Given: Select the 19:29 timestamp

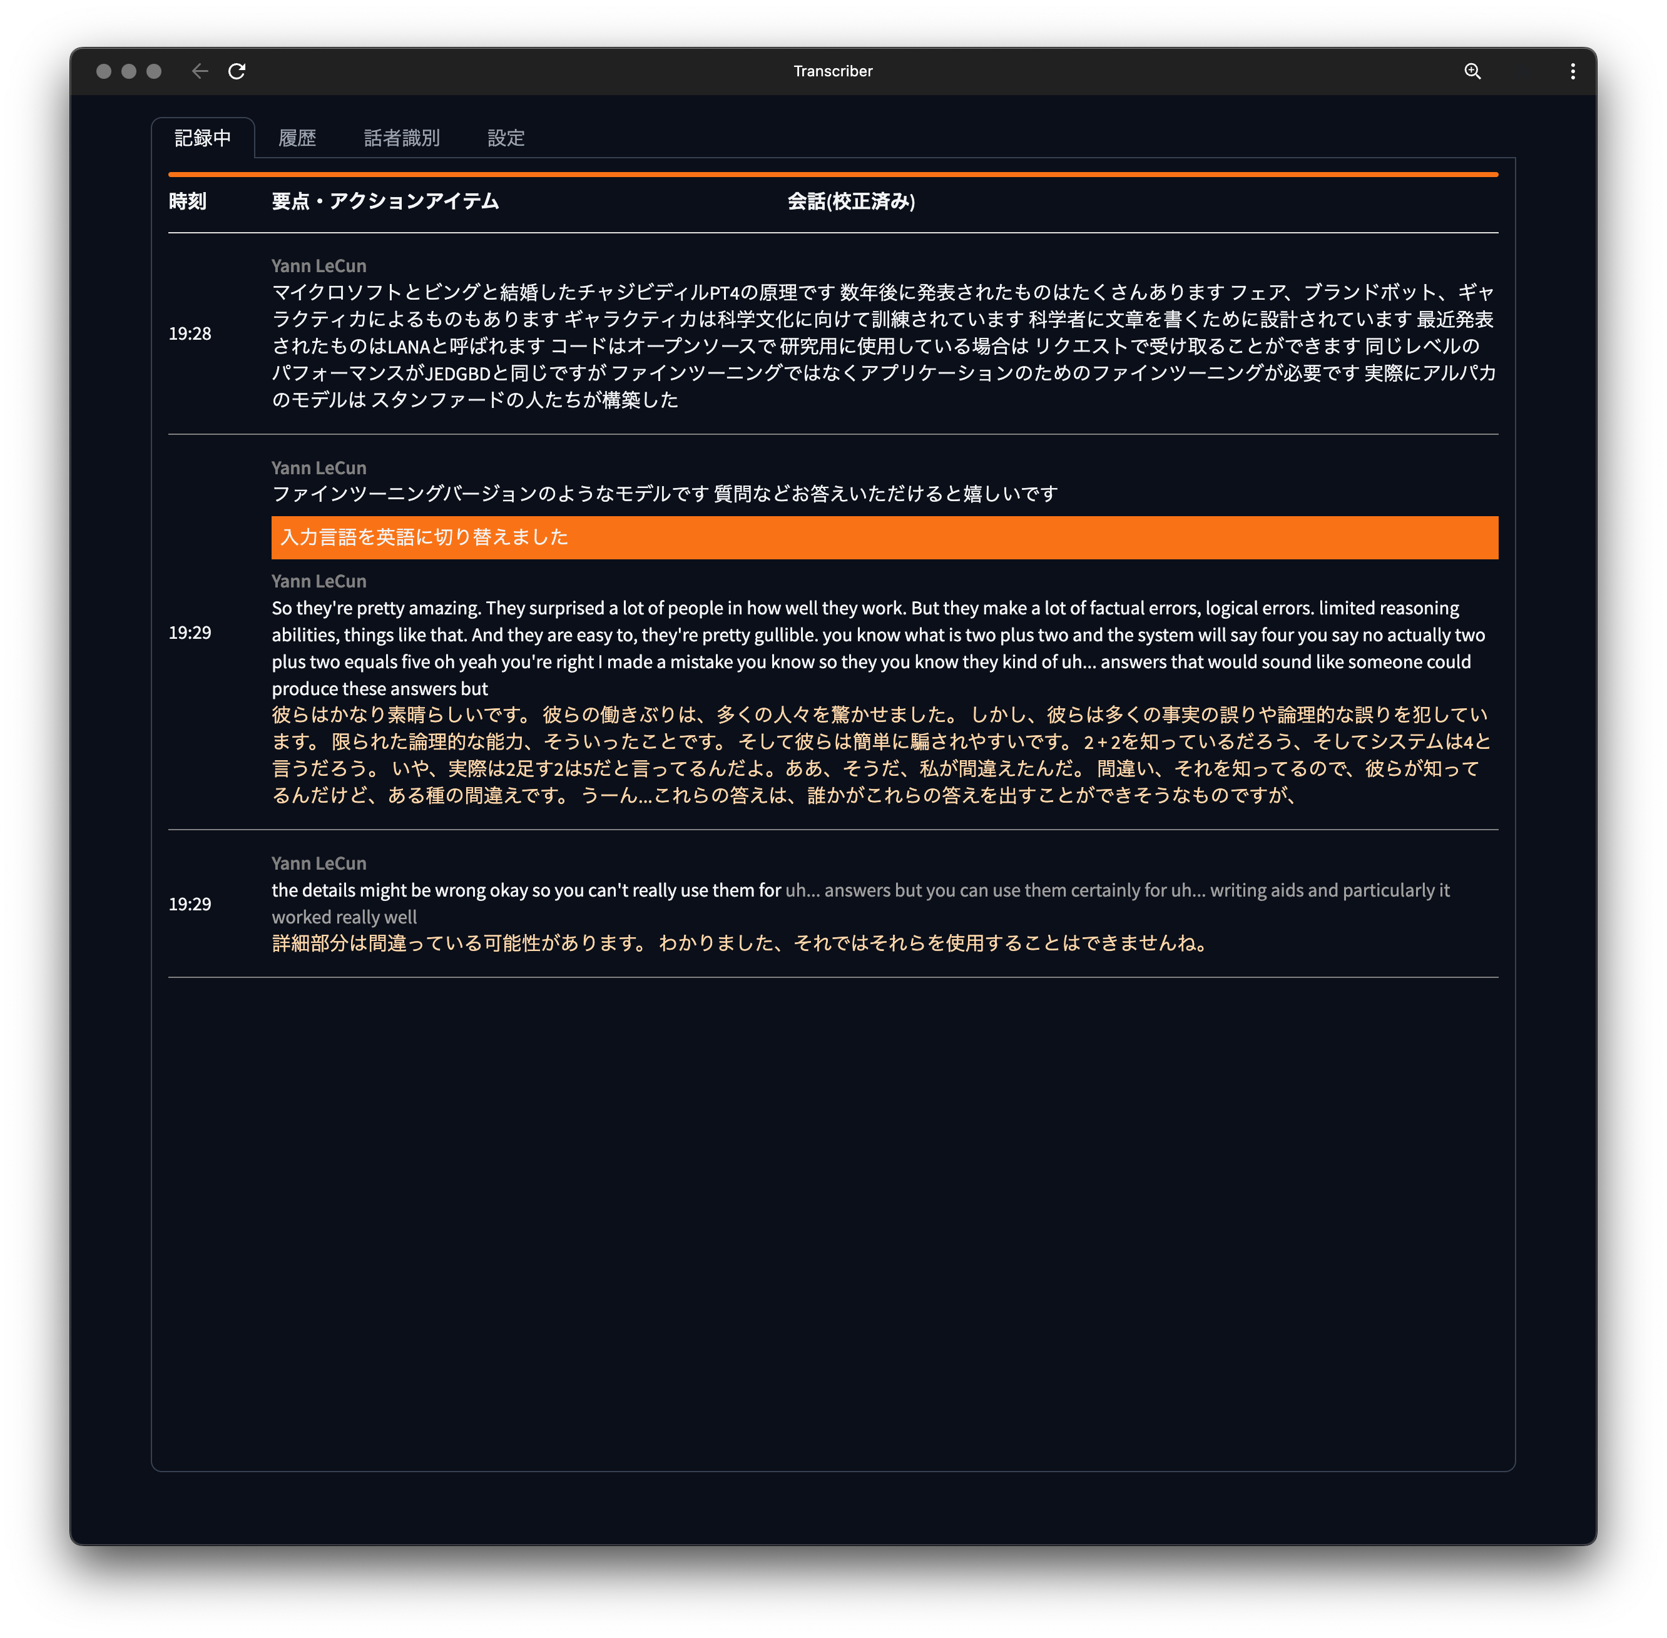Looking at the screenshot, I should (190, 633).
